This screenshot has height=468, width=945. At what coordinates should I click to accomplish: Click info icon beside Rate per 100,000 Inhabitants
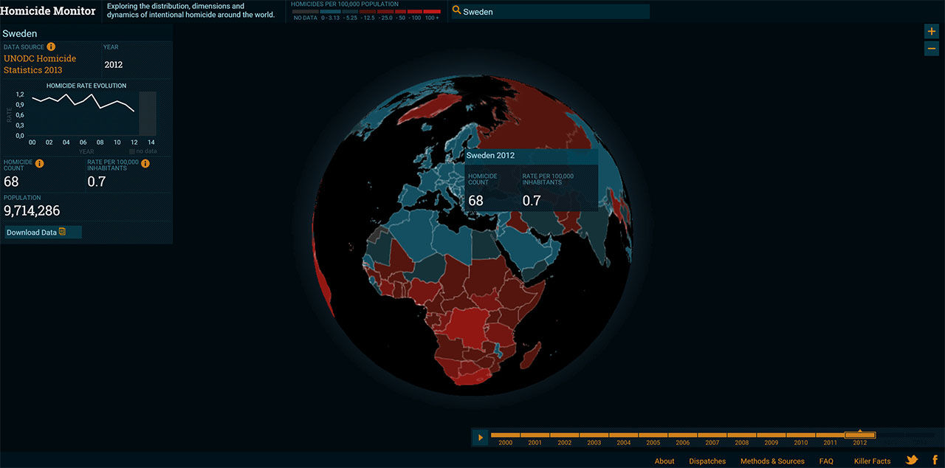[145, 164]
